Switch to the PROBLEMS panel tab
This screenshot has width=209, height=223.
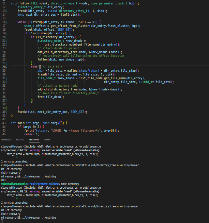6,139
